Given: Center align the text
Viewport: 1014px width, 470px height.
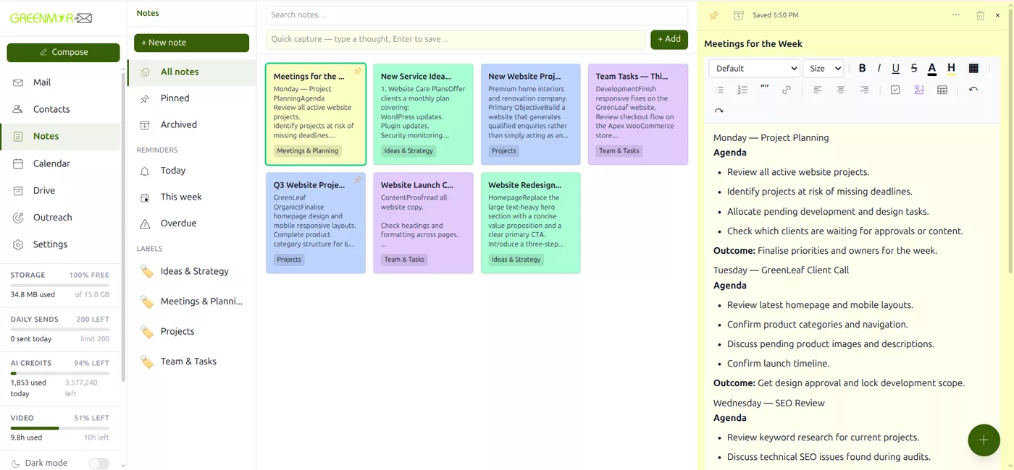Looking at the screenshot, I should [841, 90].
